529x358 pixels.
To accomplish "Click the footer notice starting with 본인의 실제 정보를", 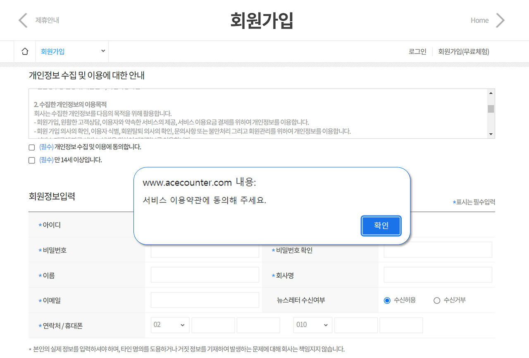I will (x=186, y=349).
